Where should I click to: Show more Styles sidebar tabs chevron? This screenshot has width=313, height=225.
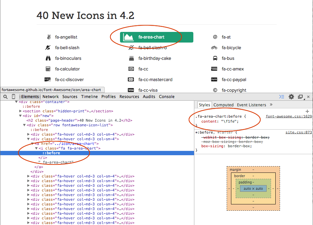click(x=271, y=105)
